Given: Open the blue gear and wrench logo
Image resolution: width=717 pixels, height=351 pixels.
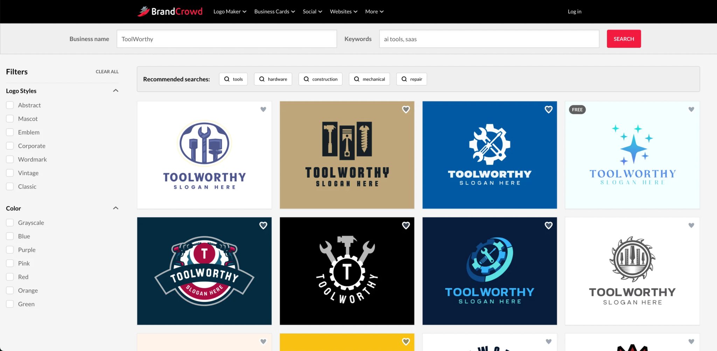Looking at the screenshot, I should (489, 155).
